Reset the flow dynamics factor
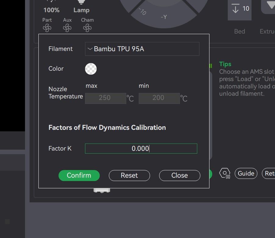Image resolution: width=275 pixels, height=238 pixels. 130,176
